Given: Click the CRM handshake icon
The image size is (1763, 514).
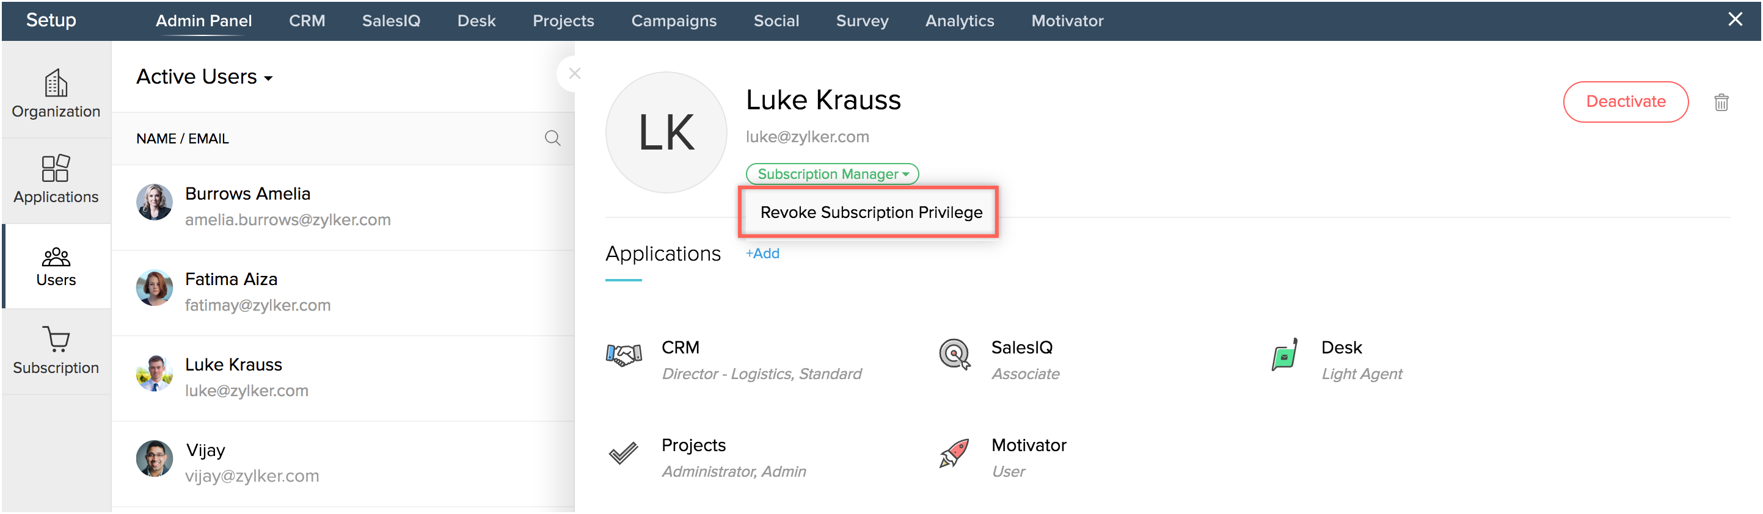Looking at the screenshot, I should click(x=624, y=355).
